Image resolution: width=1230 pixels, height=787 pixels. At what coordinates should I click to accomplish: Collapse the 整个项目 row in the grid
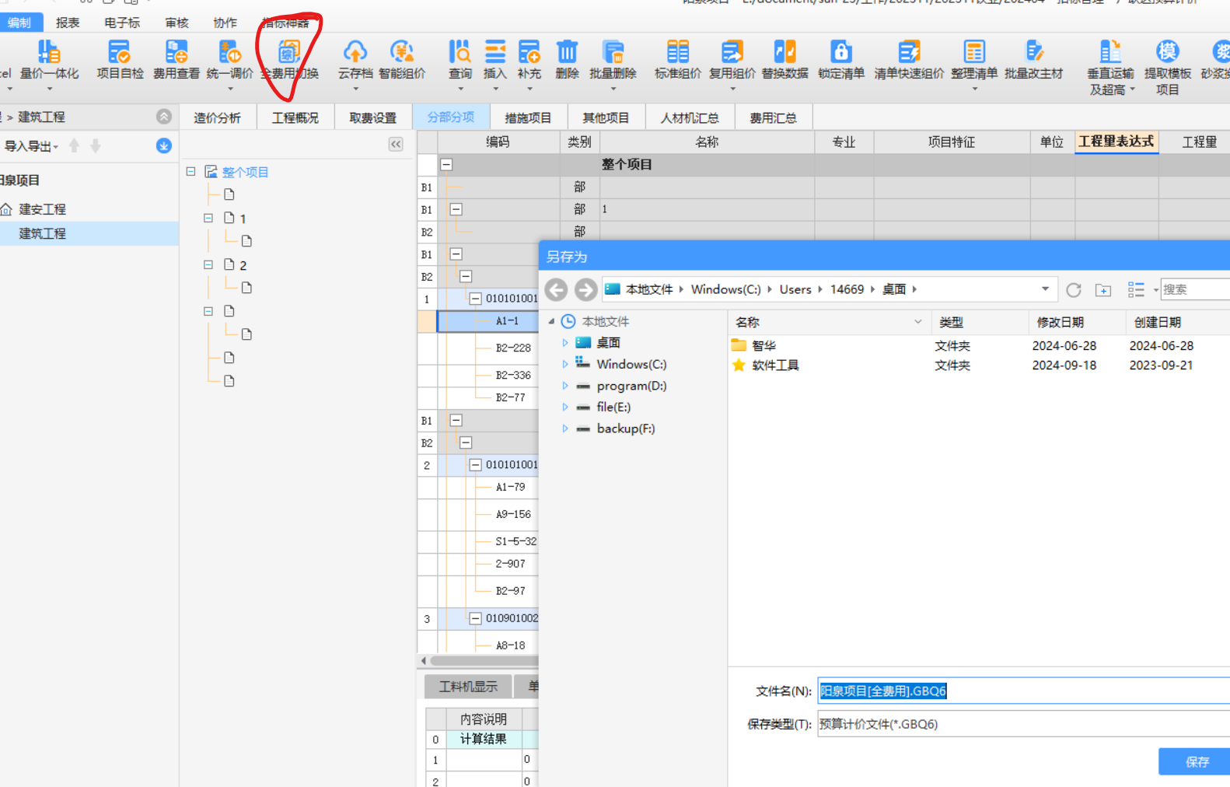tap(447, 165)
